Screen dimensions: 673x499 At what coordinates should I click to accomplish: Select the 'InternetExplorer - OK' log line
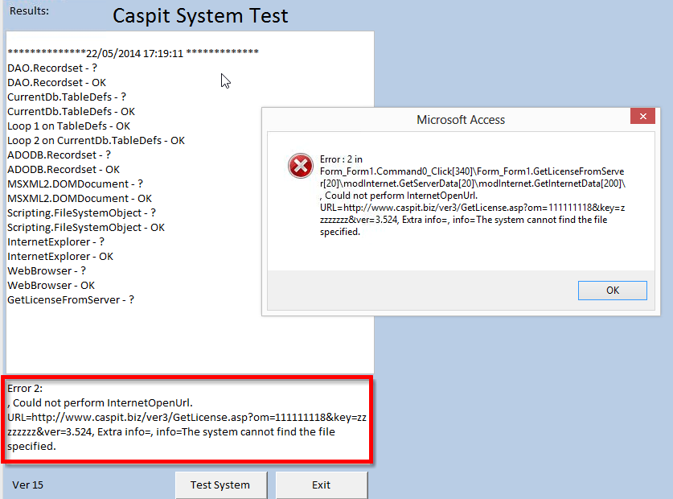[x=60, y=257]
